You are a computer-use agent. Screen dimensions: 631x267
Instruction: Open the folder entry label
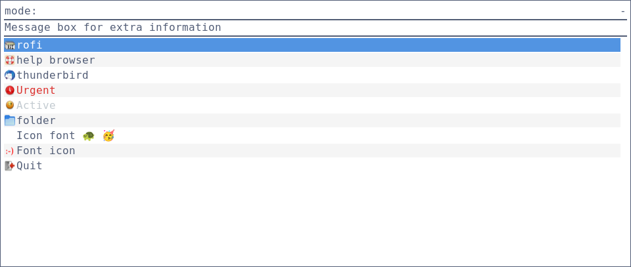[x=35, y=121]
